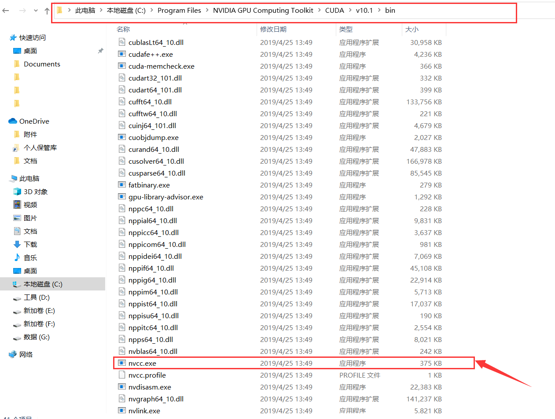Image resolution: width=555 pixels, height=419 pixels.
Task: Select nvlink.exe application icon
Action: 122,411
